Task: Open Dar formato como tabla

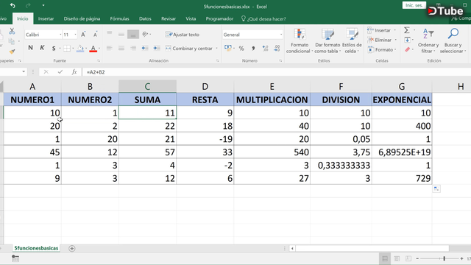Action: pos(327,41)
